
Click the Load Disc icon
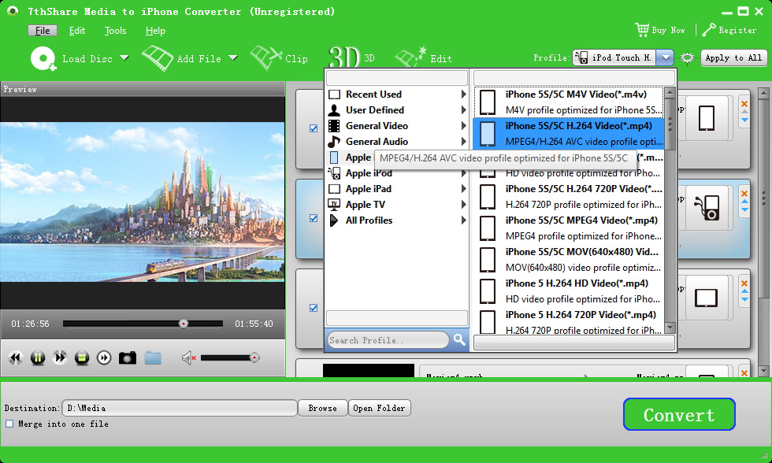tap(43, 58)
